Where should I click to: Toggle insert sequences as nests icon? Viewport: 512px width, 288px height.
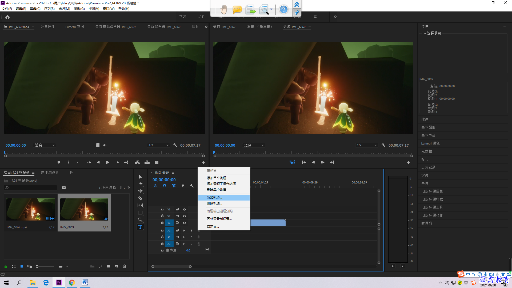(155, 186)
